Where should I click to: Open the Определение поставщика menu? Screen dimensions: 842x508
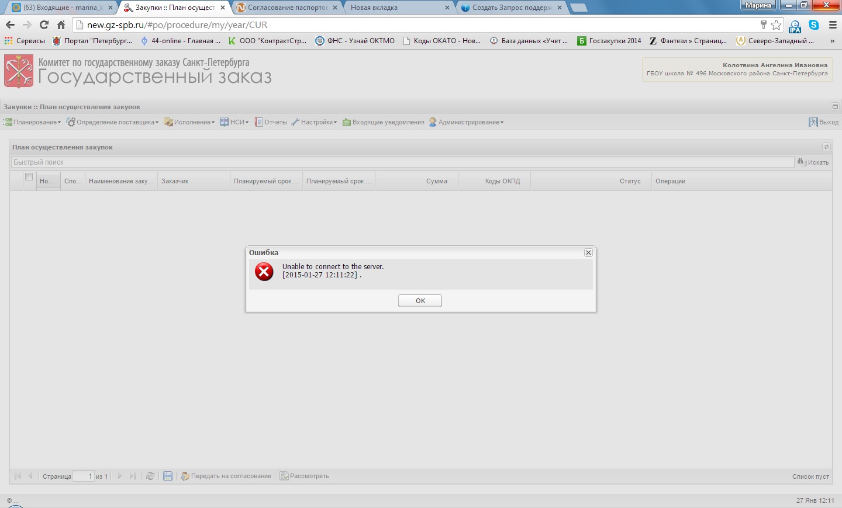click(x=112, y=122)
